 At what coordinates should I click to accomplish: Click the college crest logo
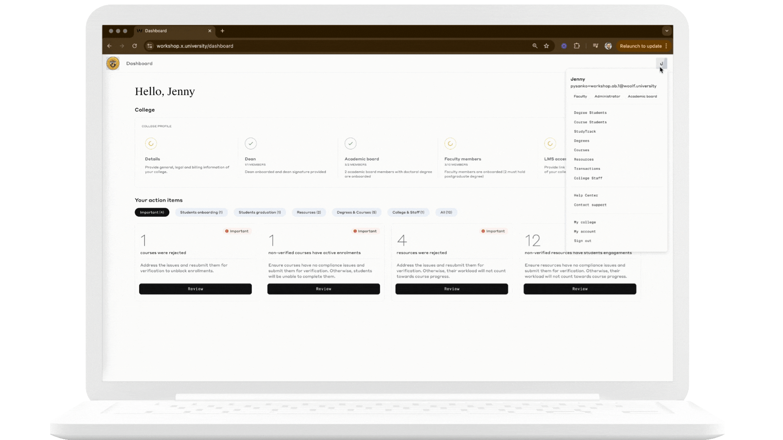(113, 64)
